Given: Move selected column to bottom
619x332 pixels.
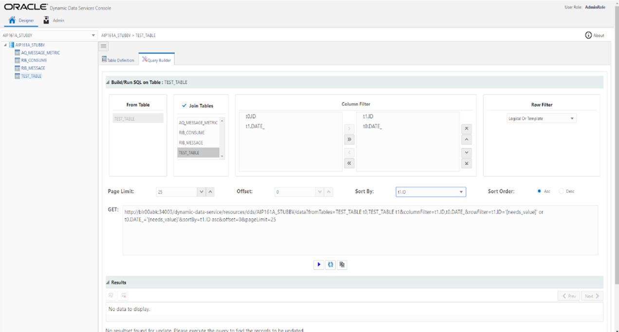Looking at the screenshot, I should 466,163.
